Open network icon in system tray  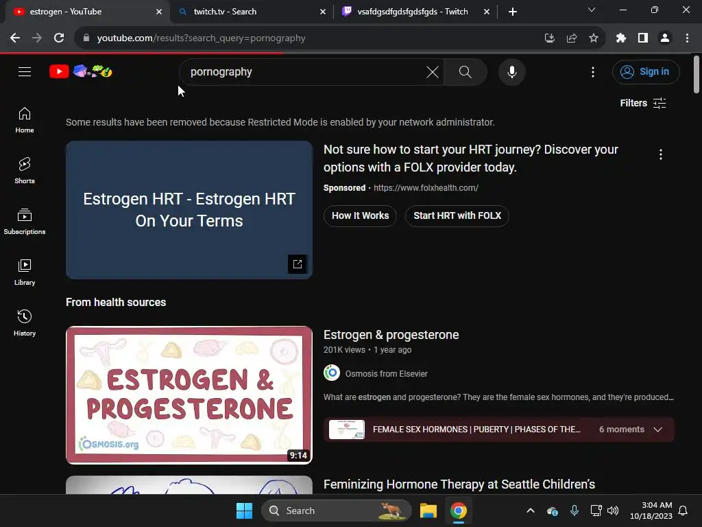click(x=596, y=511)
